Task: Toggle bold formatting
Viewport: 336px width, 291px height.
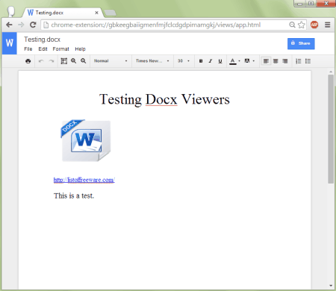Action: [x=201, y=61]
